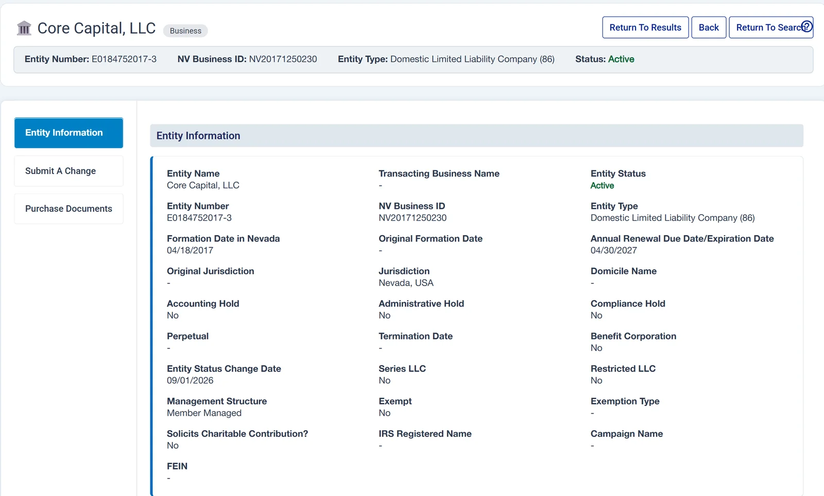
Task: Select the Core Capital, LLC page title
Action: 96,28
